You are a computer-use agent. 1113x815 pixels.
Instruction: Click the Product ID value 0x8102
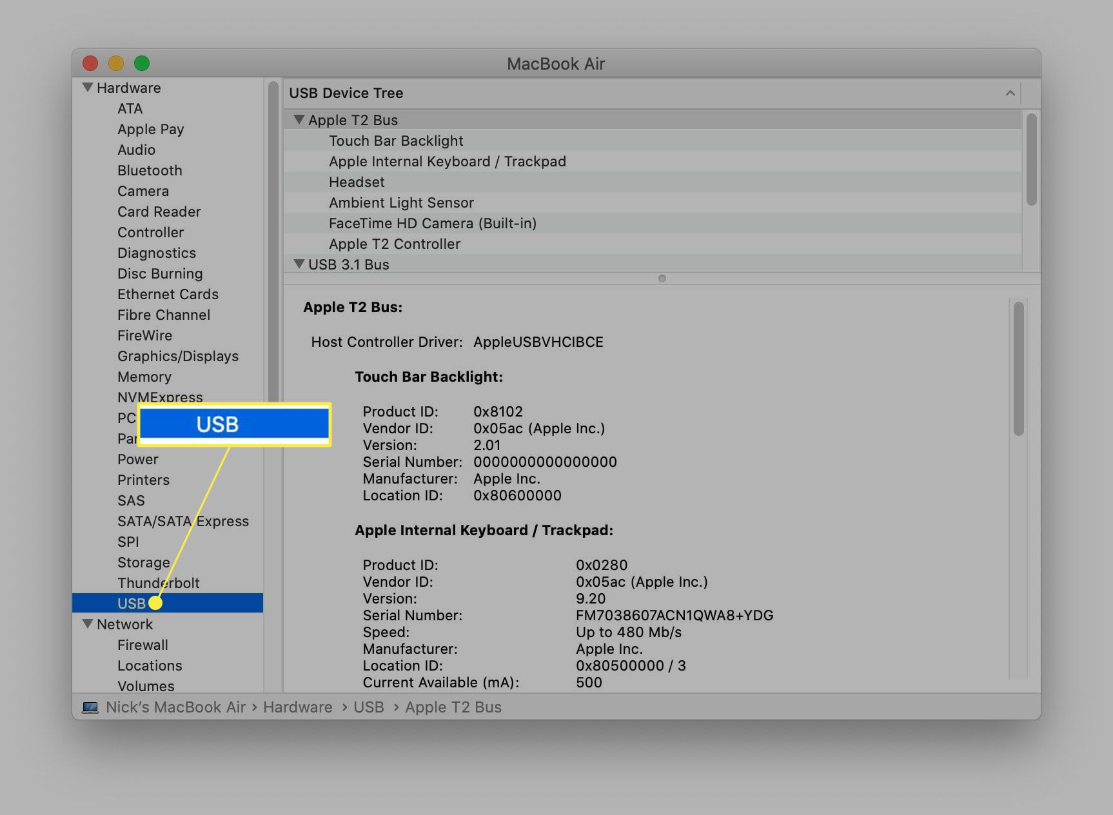click(x=498, y=411)
